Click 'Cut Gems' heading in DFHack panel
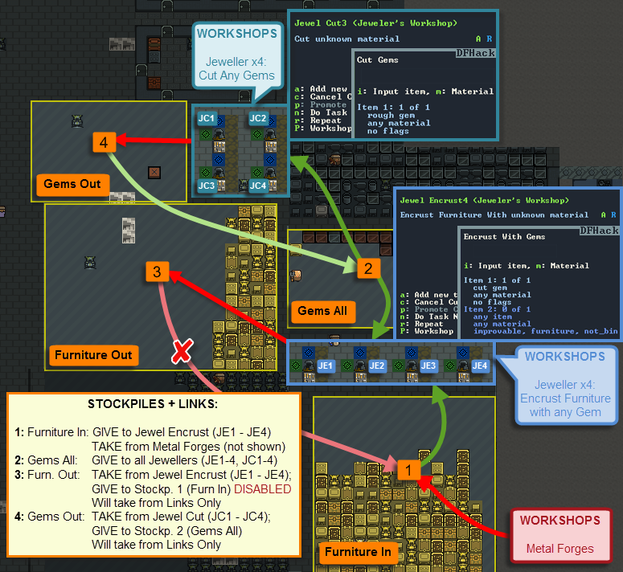The width and height of the screenshot is (623, 572). [x=378, y=60]
